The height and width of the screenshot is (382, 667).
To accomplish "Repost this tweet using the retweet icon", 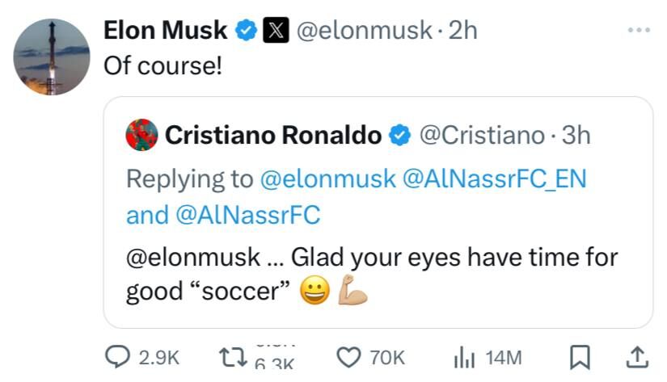I will click(232, 356).
